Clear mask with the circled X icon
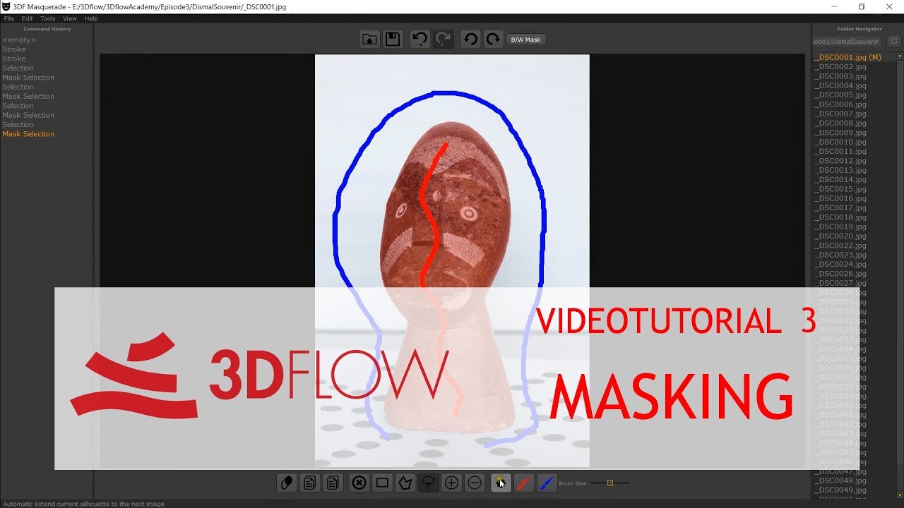904x508 pixels. [x=359, y=483]
